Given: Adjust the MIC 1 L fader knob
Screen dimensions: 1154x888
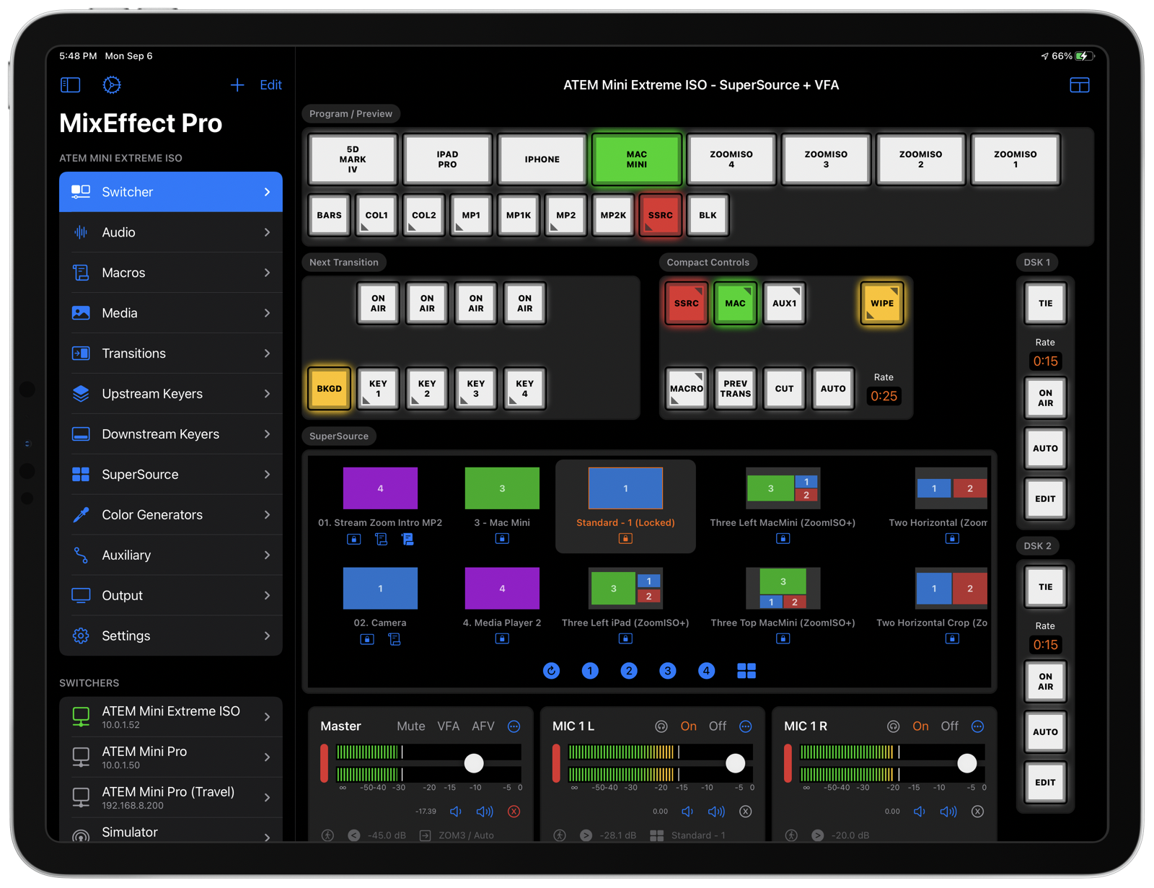Looking at the screenshot, I should click(x=735, y=763).
